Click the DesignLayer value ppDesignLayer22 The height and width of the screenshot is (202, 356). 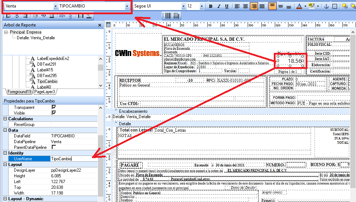pos(66,170)
